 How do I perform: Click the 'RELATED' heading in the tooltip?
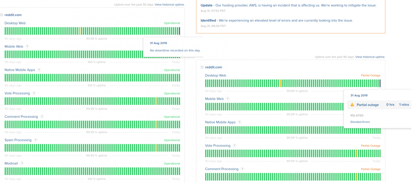[x=357, y=115]
